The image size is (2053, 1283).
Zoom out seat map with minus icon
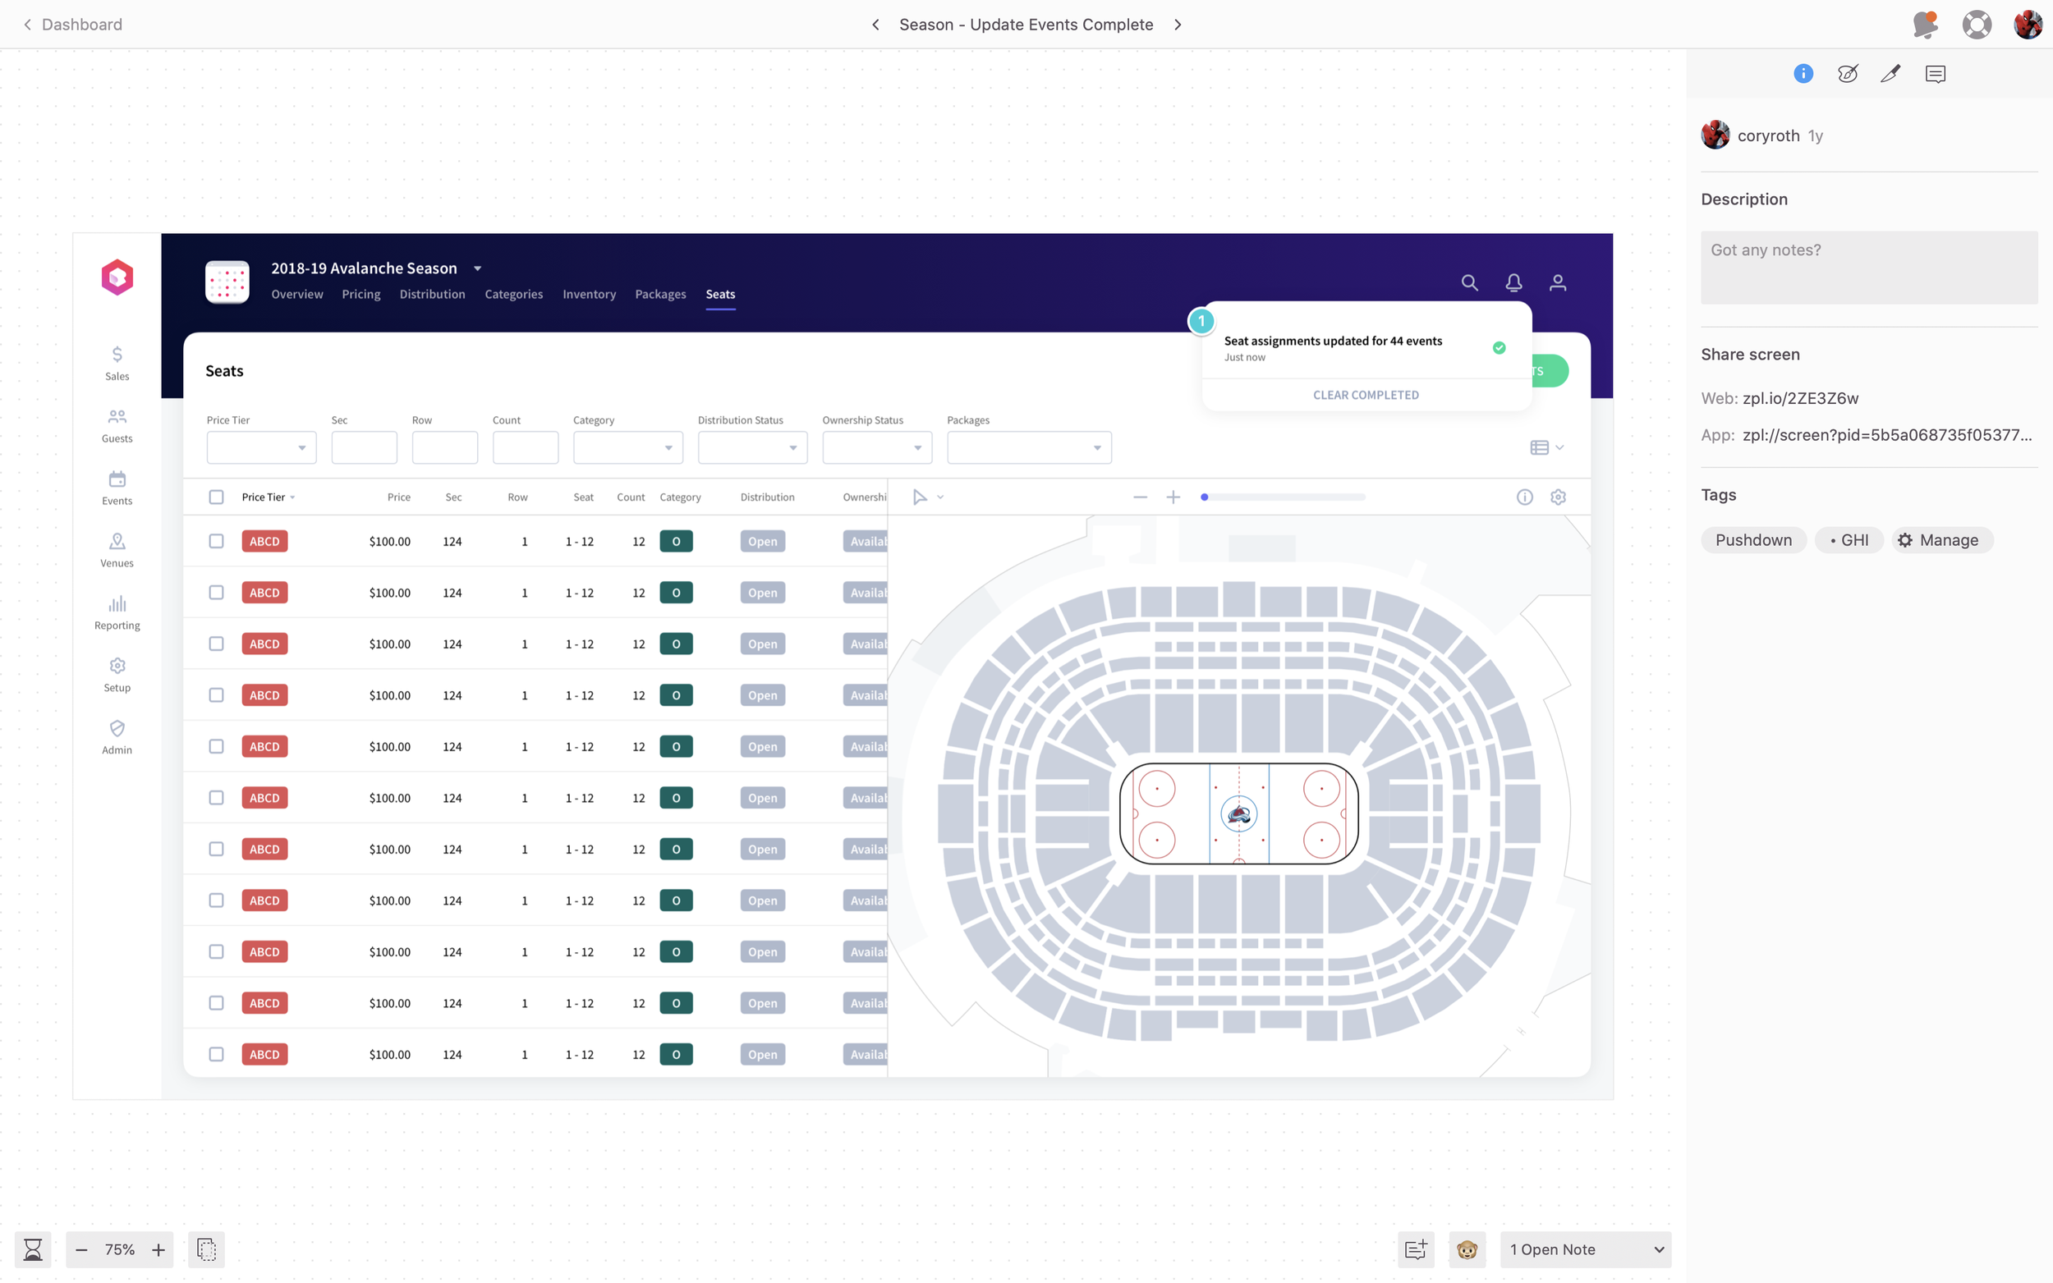click(1140, 497)
